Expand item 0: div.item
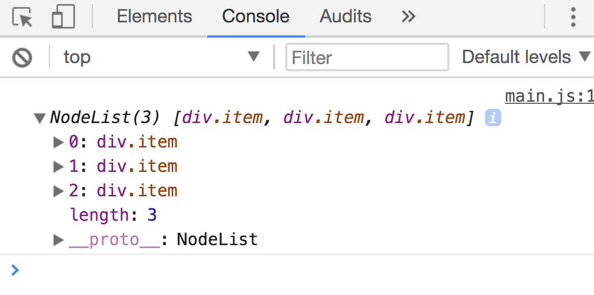The height and width of the screenshot is (295, 594). coord(58,142)
